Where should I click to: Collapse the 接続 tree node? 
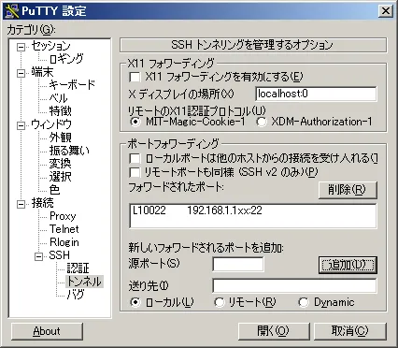pyautogui.click(x=21, y=204)
